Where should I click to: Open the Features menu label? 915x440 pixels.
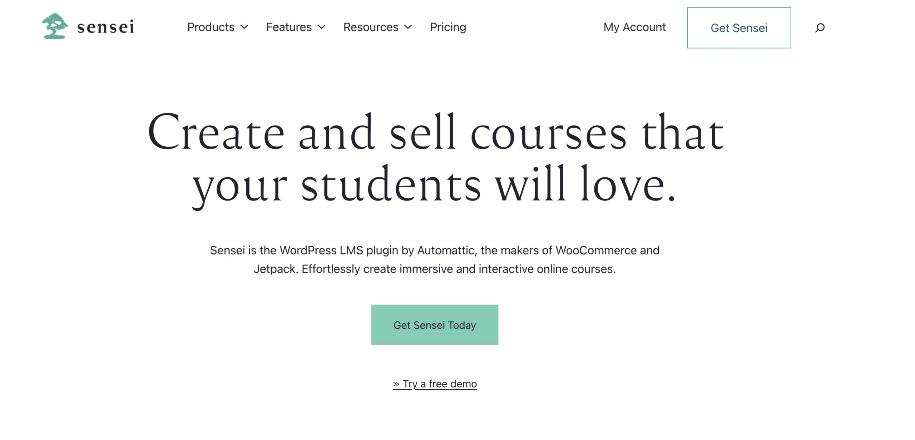pos(289,27)
